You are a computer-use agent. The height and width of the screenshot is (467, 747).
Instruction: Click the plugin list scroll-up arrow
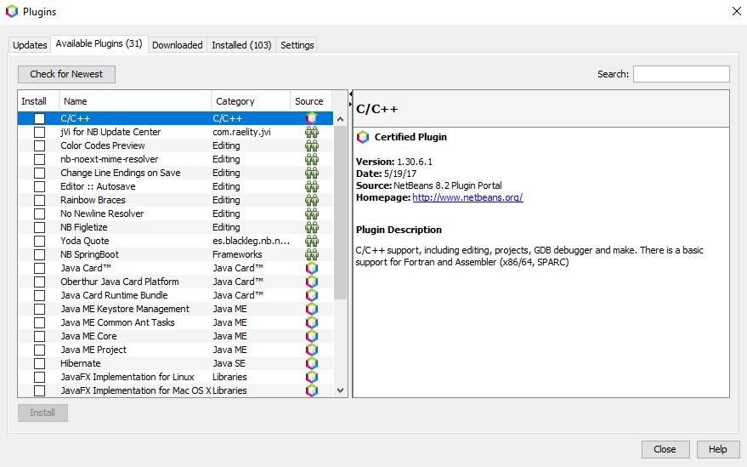tap(340, 119)
